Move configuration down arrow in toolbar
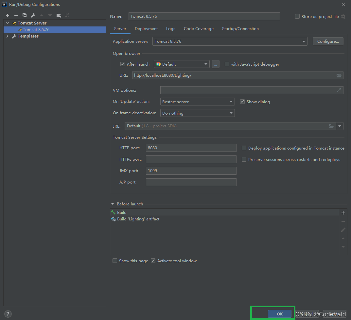The width and height of the screenshot is (351, 320). click(50, 15)
